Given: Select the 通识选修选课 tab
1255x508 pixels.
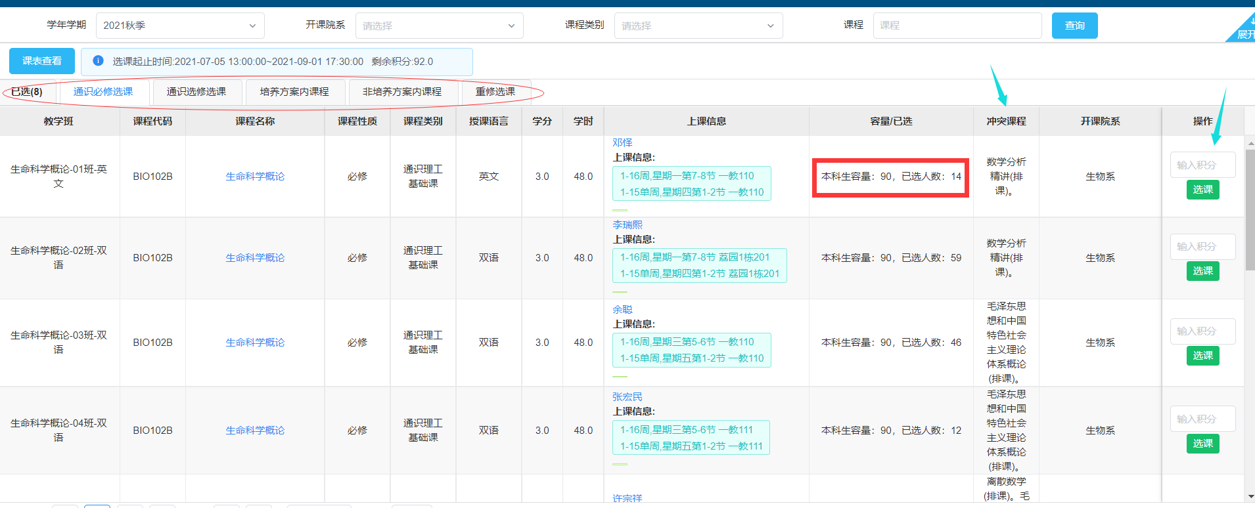Looking at the screenshot, I should pos(196,92).
